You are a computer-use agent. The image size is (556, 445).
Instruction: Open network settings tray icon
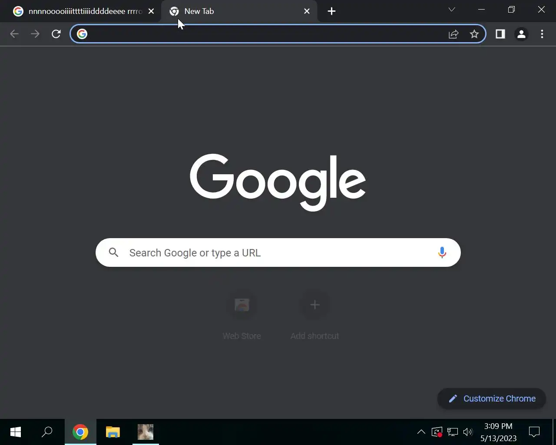(x=453, y=432)
